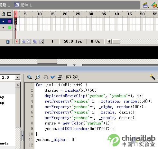Open the ActionScript 2.0 version dropdown
The image size is (158, 149).
coord(18,77)
